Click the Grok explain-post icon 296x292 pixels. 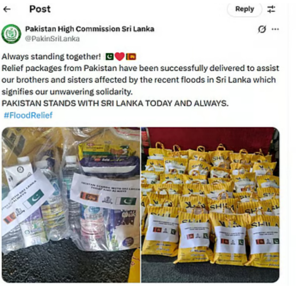tap(262, 29)
